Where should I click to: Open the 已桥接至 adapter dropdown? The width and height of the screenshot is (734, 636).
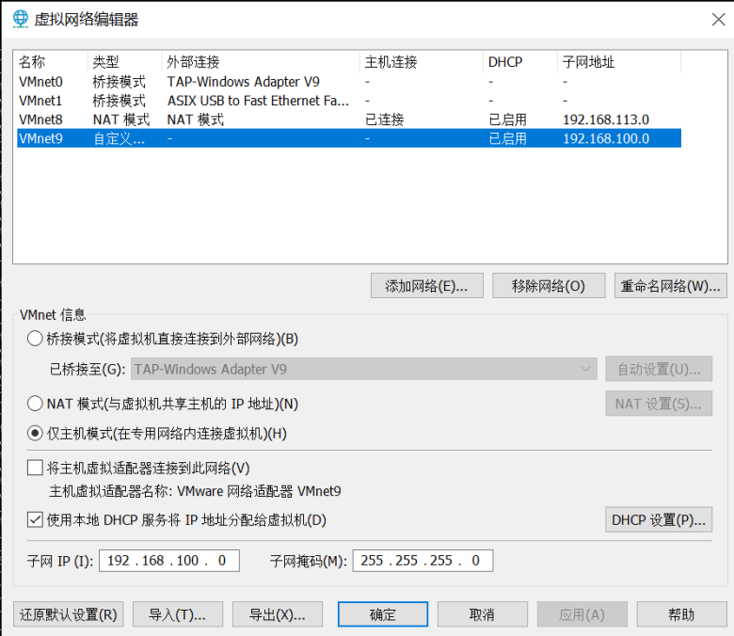(364, 369)
